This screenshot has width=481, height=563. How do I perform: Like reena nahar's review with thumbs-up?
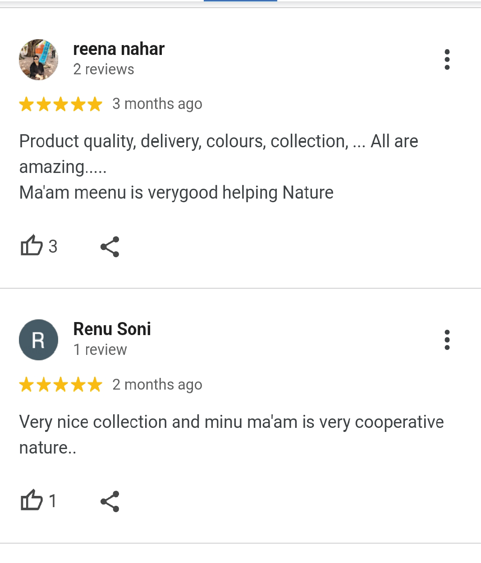pyautogui.click(x=32, y=246)
